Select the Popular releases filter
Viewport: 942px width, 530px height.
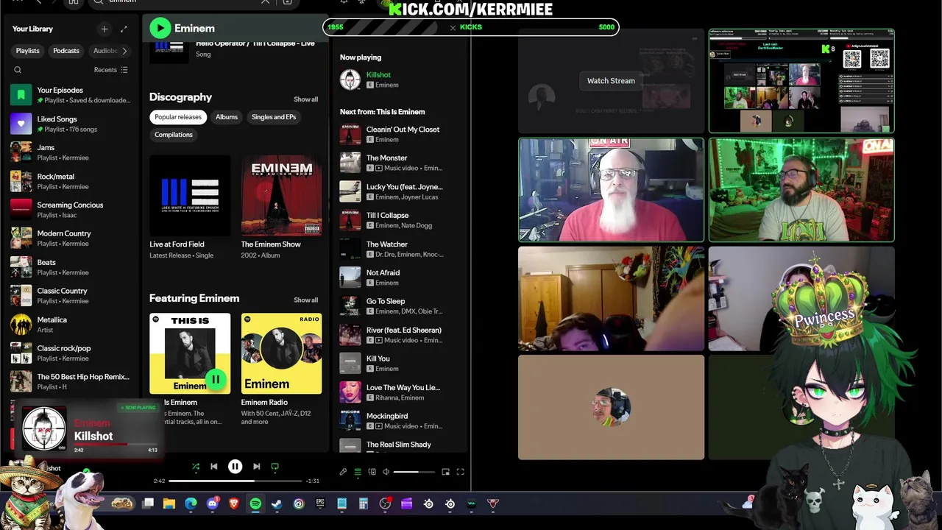pyautogui.click(x=178, y=117)
